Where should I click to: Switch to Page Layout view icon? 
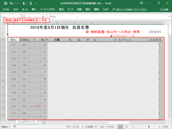tap(127, 127)
